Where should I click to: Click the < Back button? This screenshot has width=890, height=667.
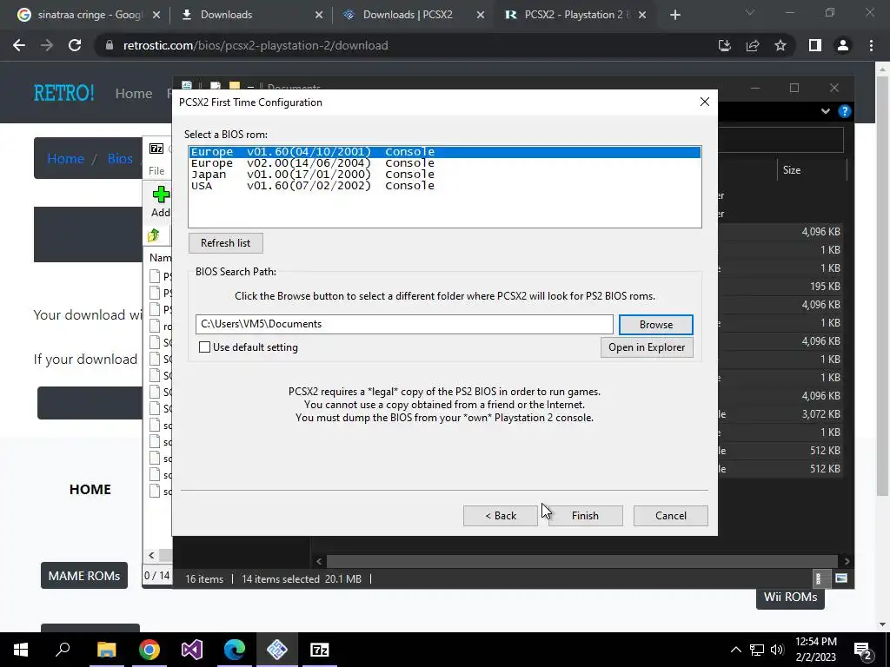[500, 516]
